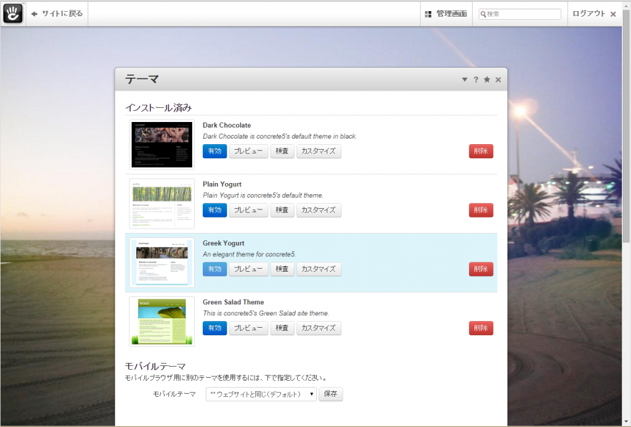
Task: Click the back arrow beside サイトに戻る
Action: tap(35, 13)
